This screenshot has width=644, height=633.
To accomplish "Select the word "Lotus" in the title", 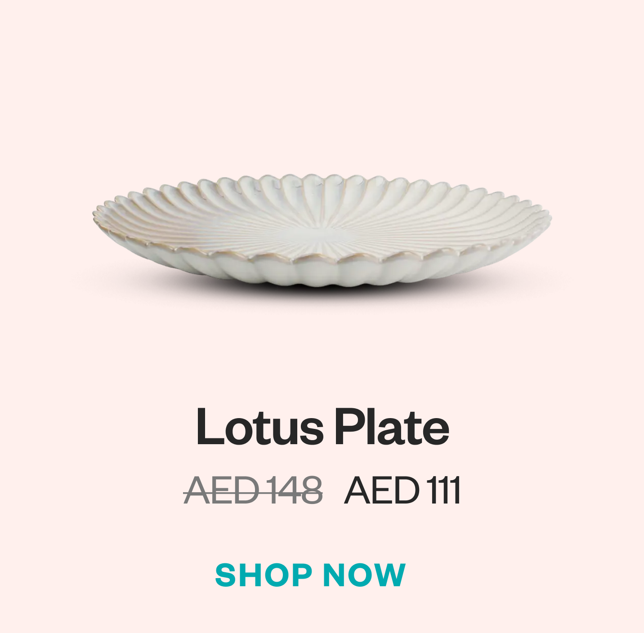I will coord(260,427).
